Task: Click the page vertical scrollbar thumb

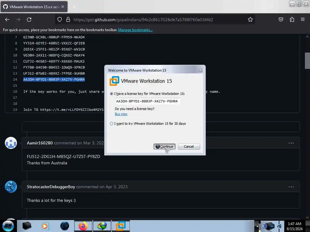Action: click(307, 61)
